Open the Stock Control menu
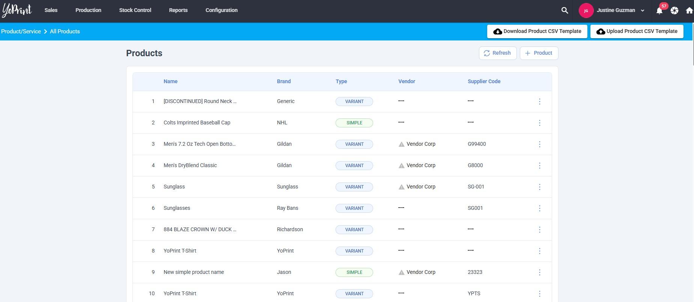The image size is (694, 302). point(135,10)
